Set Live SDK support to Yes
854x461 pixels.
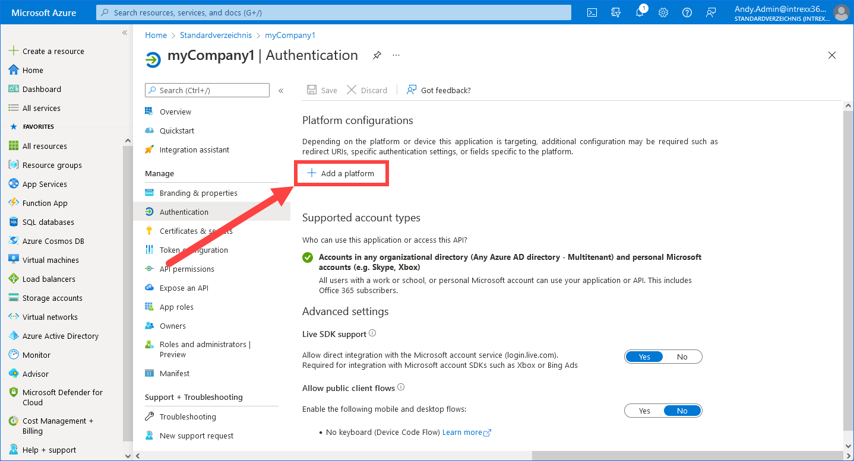644,357
